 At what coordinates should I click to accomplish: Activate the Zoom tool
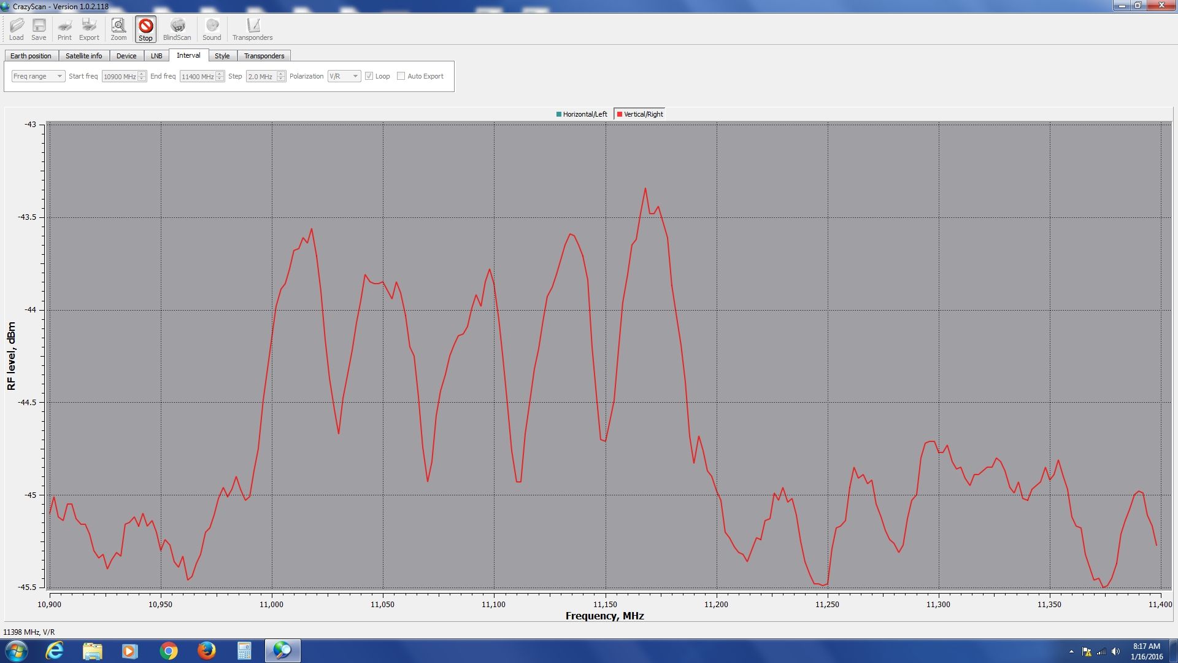click(118, 29)
